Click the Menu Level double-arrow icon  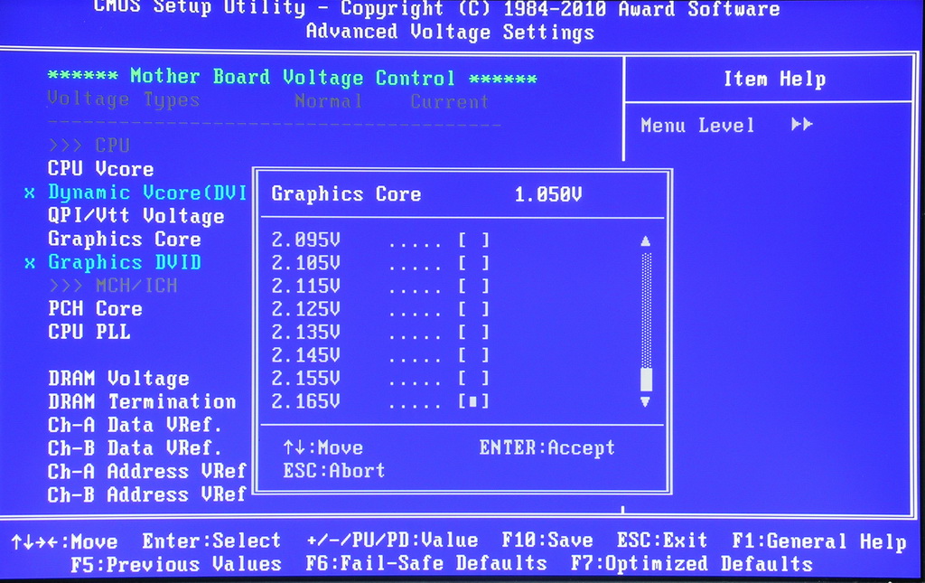(802, 125)
